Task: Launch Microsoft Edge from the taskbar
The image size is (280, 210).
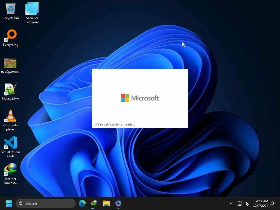Action: (82, 203)
